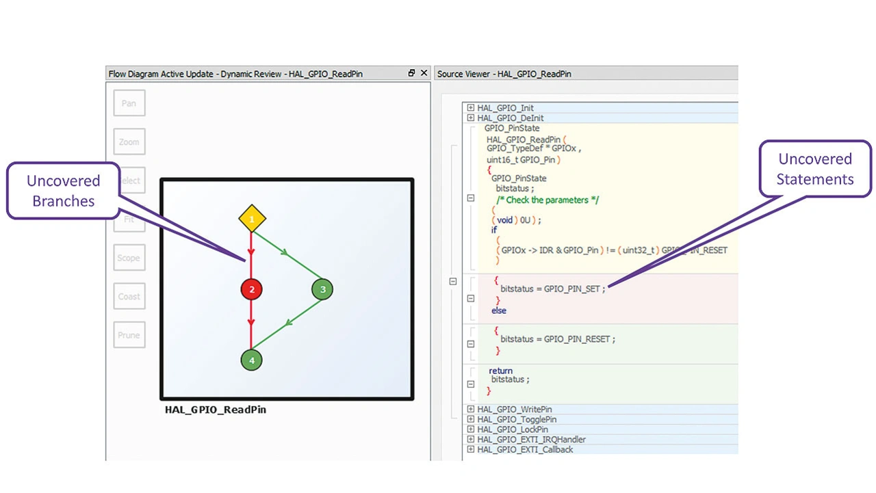The width and height of the screenshot is (876, 493).
Task: Click the Prune tool button
Action: [x=129, y=335]
